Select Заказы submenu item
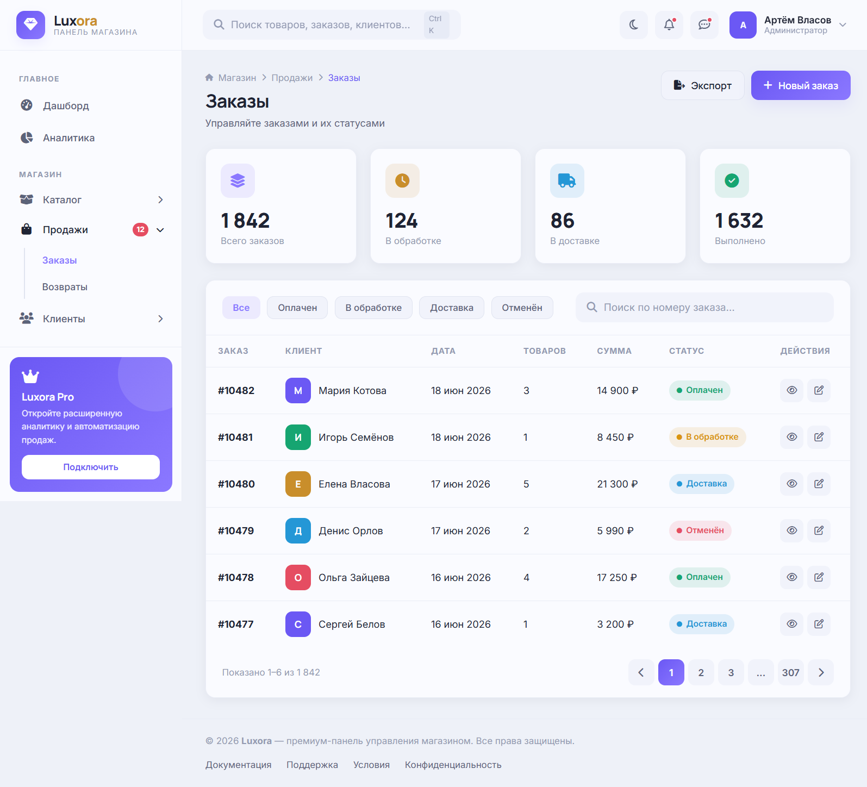 [60, 260]
